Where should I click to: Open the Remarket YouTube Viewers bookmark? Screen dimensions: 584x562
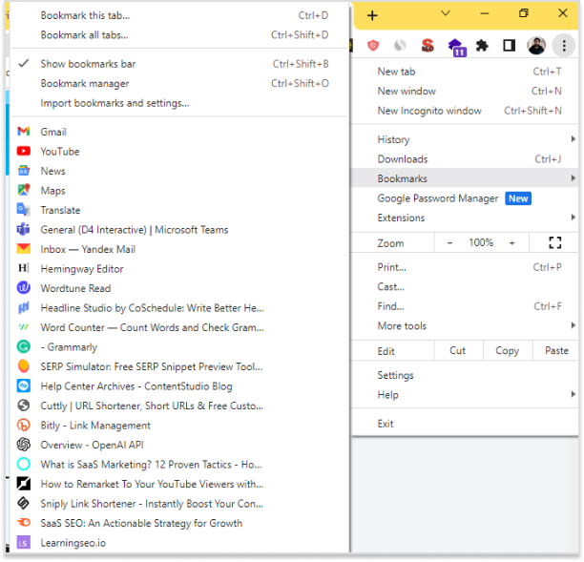[x=178, y=484]
